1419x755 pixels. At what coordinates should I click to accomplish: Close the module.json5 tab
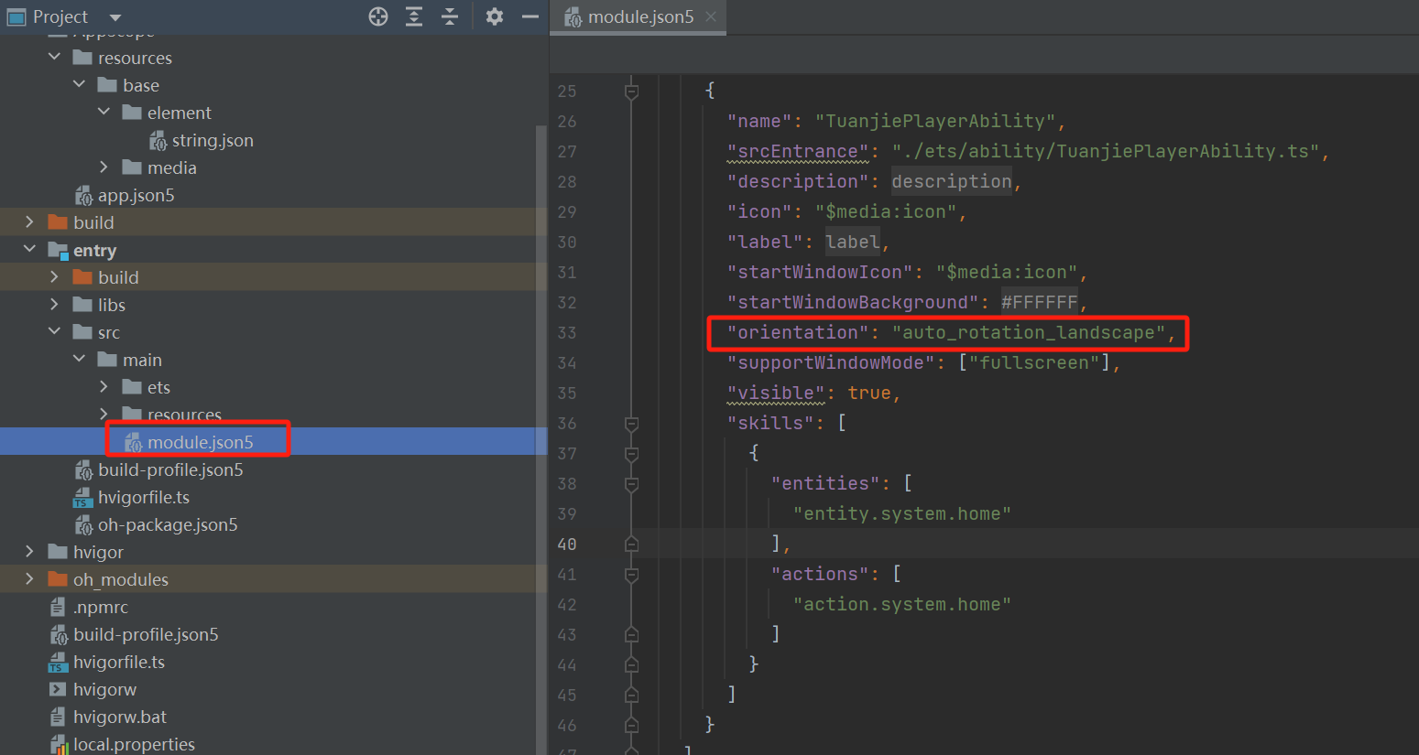point(711,17)
